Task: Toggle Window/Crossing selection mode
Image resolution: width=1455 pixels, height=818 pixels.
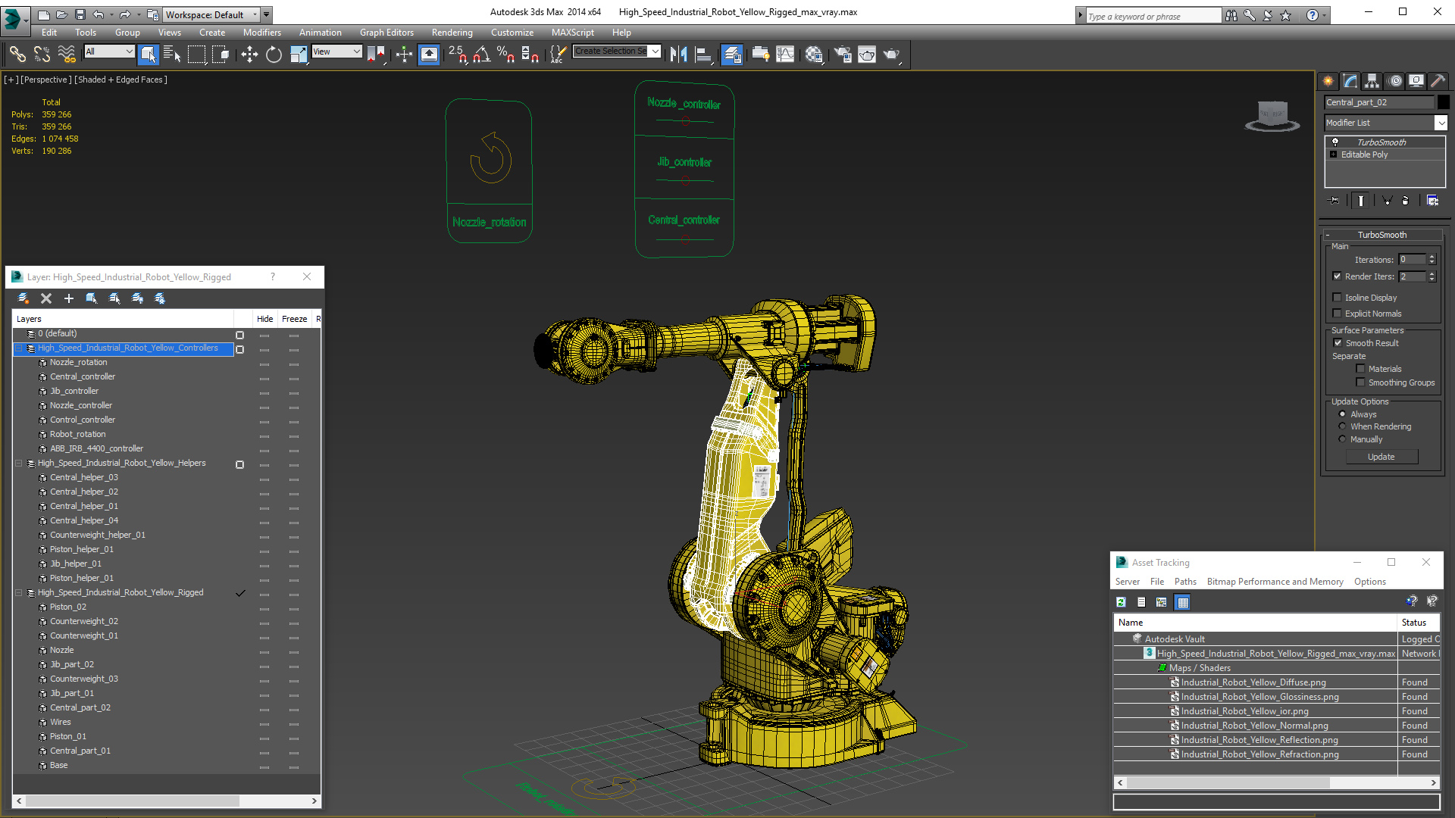Action: (221, 54)
